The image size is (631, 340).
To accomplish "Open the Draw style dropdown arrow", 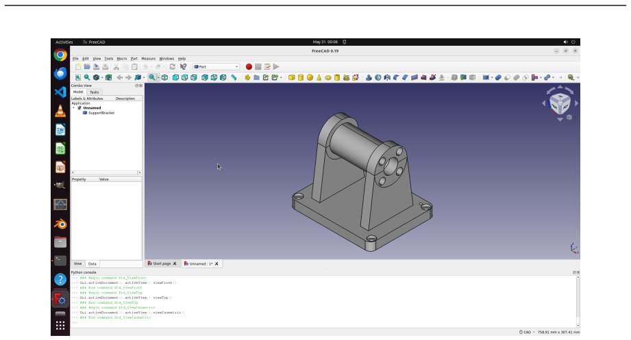I will coord(102,77).
